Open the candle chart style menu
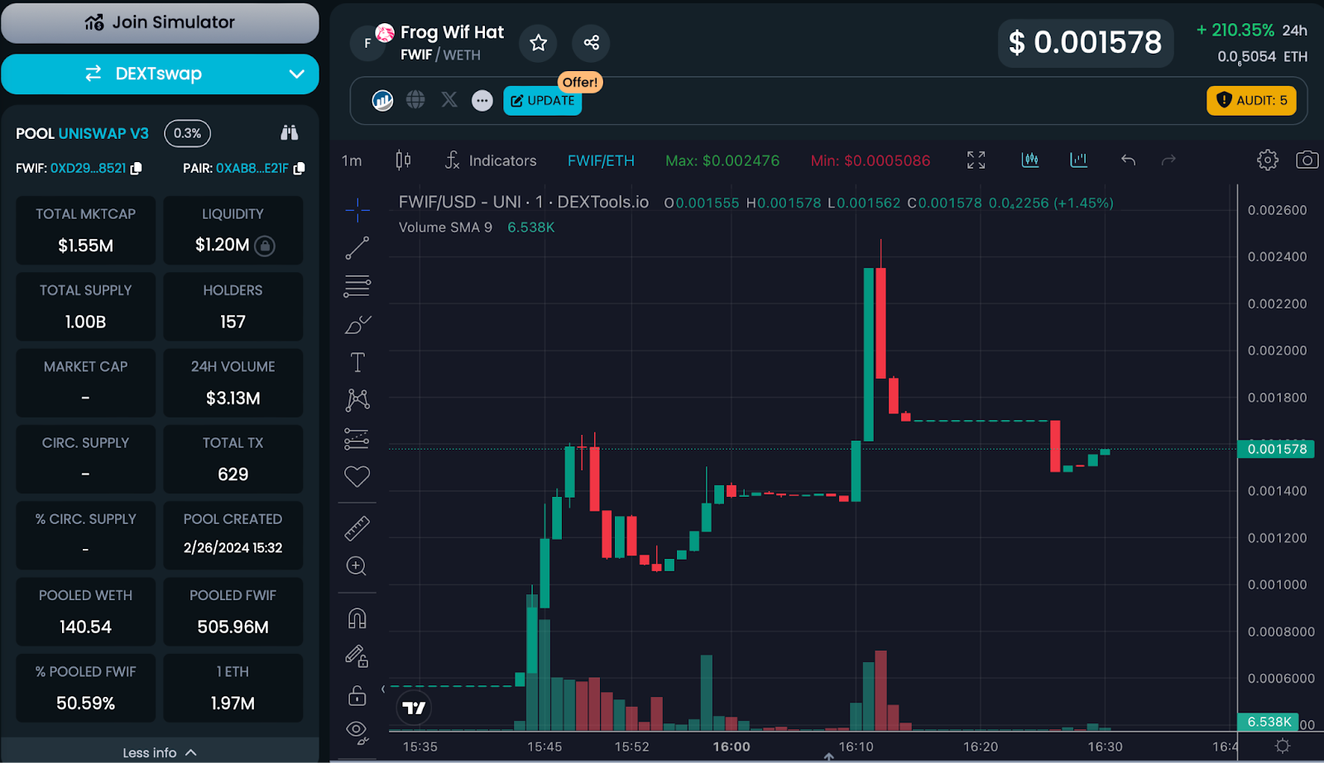This screenshot has height=763, width=1324. [403, 160]
